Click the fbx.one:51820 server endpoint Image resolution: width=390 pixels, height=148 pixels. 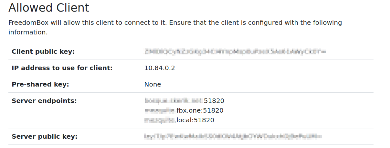184,110
